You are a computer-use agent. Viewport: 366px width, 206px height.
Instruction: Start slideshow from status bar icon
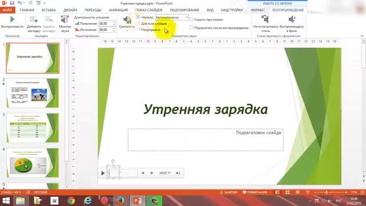coord(308,192)
